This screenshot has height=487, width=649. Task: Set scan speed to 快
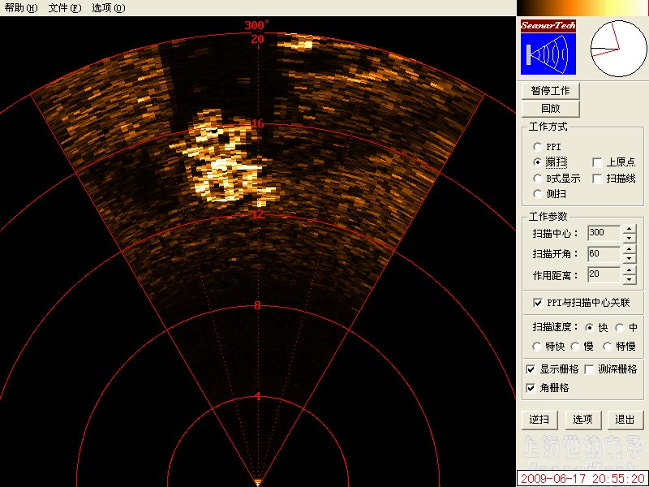click(590, 328)
